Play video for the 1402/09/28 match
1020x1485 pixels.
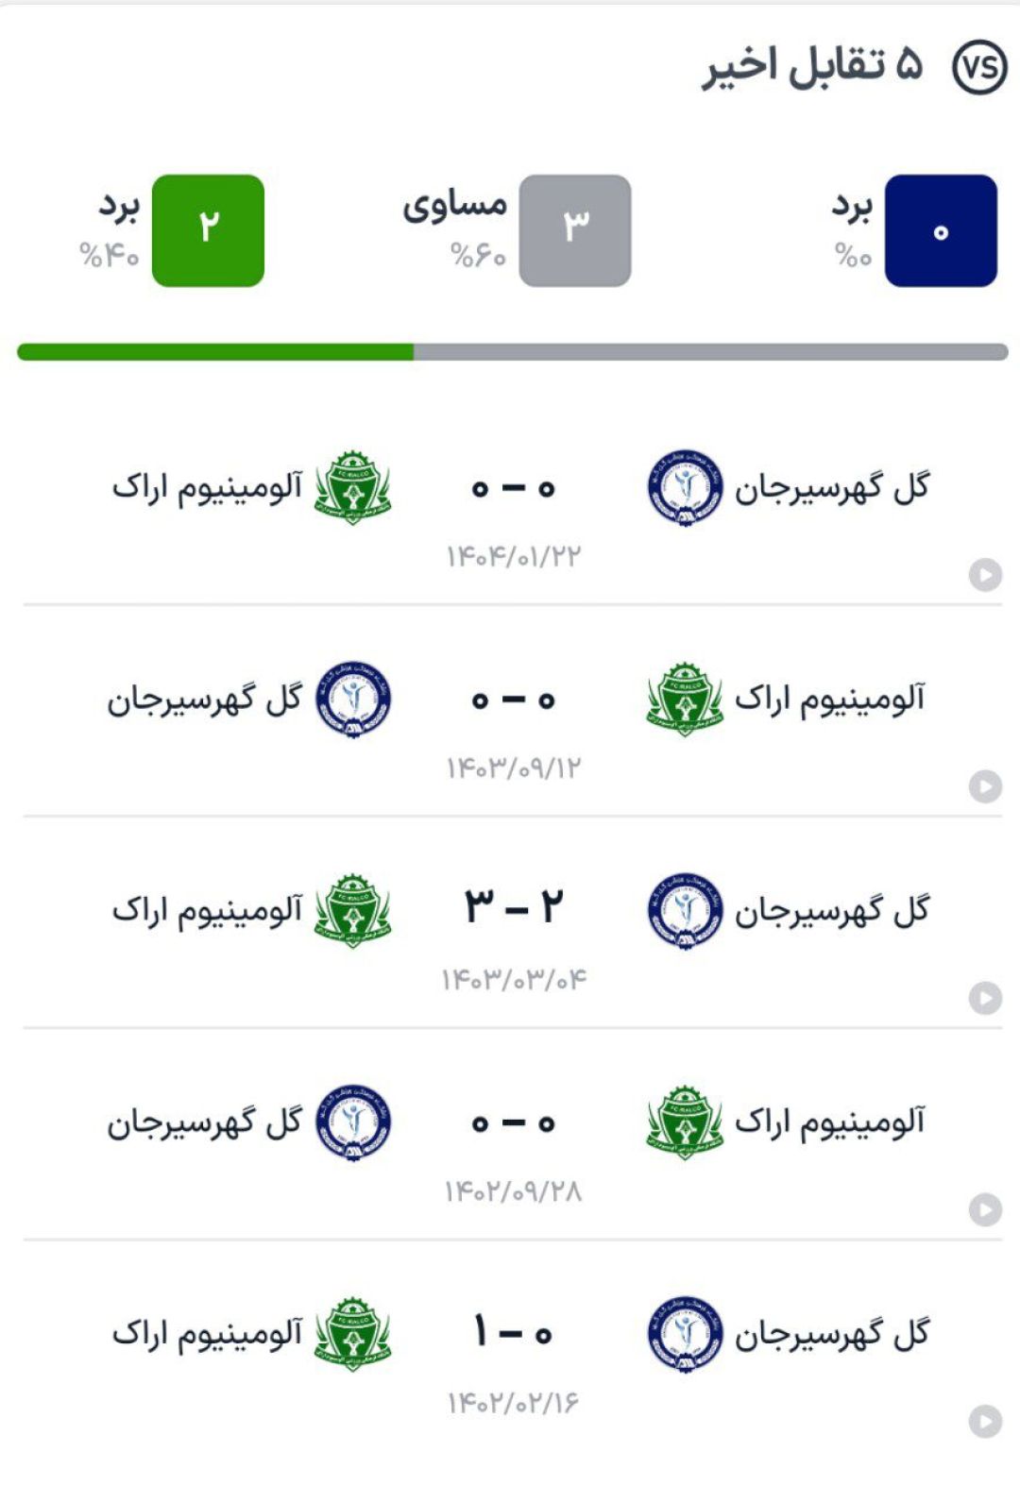click(985, 1209)
